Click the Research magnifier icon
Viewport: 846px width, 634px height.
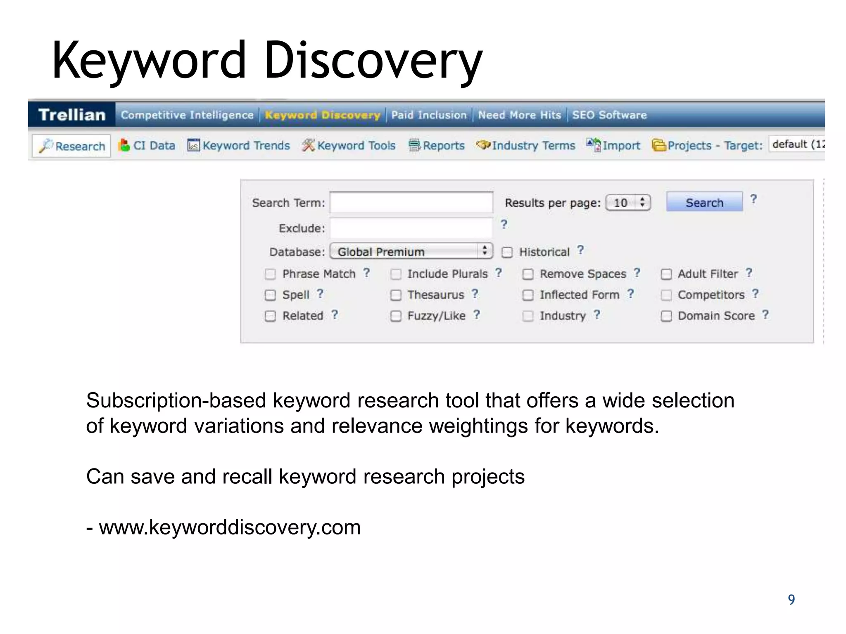click(45, 146)
